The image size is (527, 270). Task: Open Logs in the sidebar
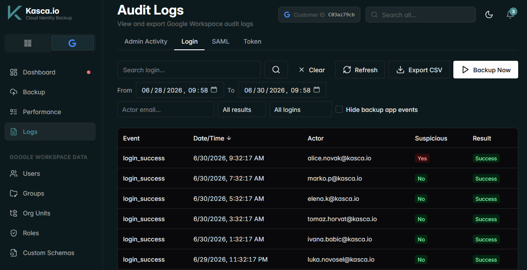50,132
